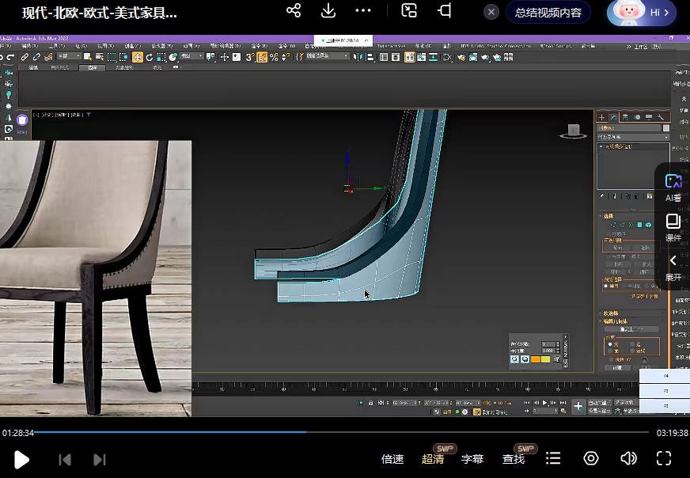
Task: Activate the Select and Rotate tool
Action: pyautogui.click(x=149, y=57)
